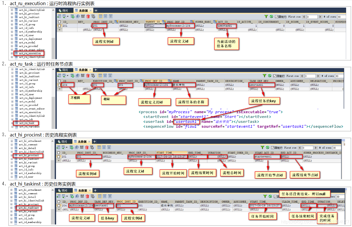Click Export icon in act_ru_execution panel toolbar
Image resolution: width=352 pixels, height=227 pixels.
tap(59, 17)
